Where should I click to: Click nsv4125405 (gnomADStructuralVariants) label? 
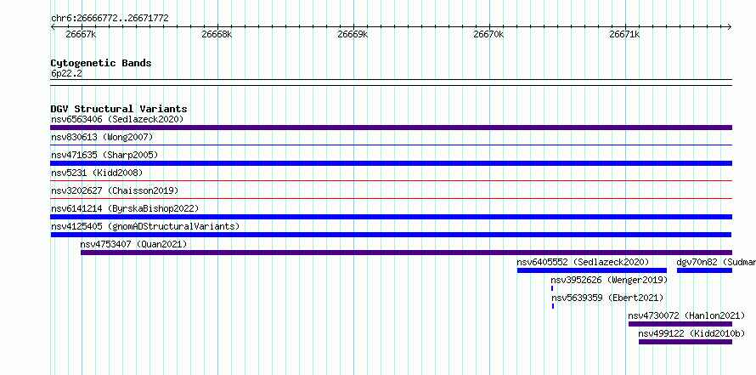145,226
